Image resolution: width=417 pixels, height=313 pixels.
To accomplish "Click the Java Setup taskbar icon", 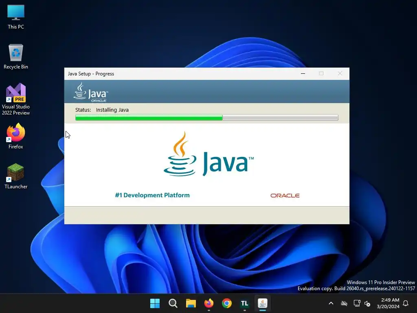I will tap(263, 303).
